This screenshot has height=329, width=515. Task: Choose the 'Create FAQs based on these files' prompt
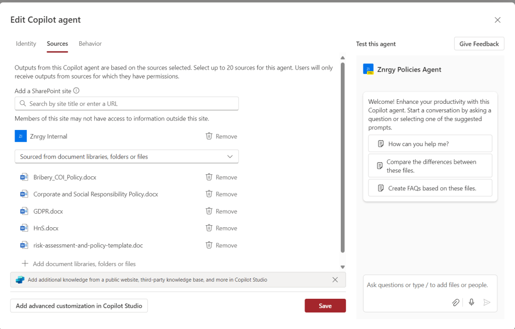(430, 188)
